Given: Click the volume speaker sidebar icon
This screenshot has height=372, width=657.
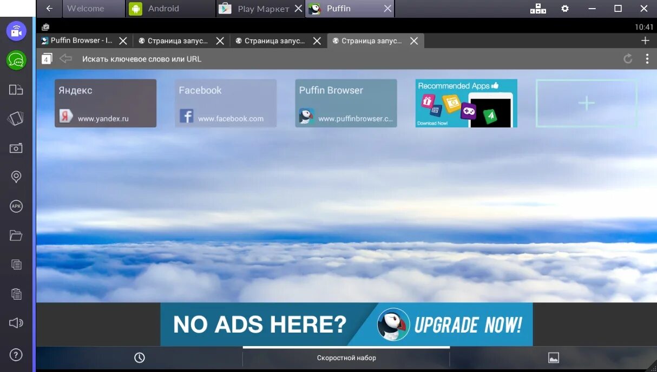Looking at the screenshot, I should click(16, 323).
